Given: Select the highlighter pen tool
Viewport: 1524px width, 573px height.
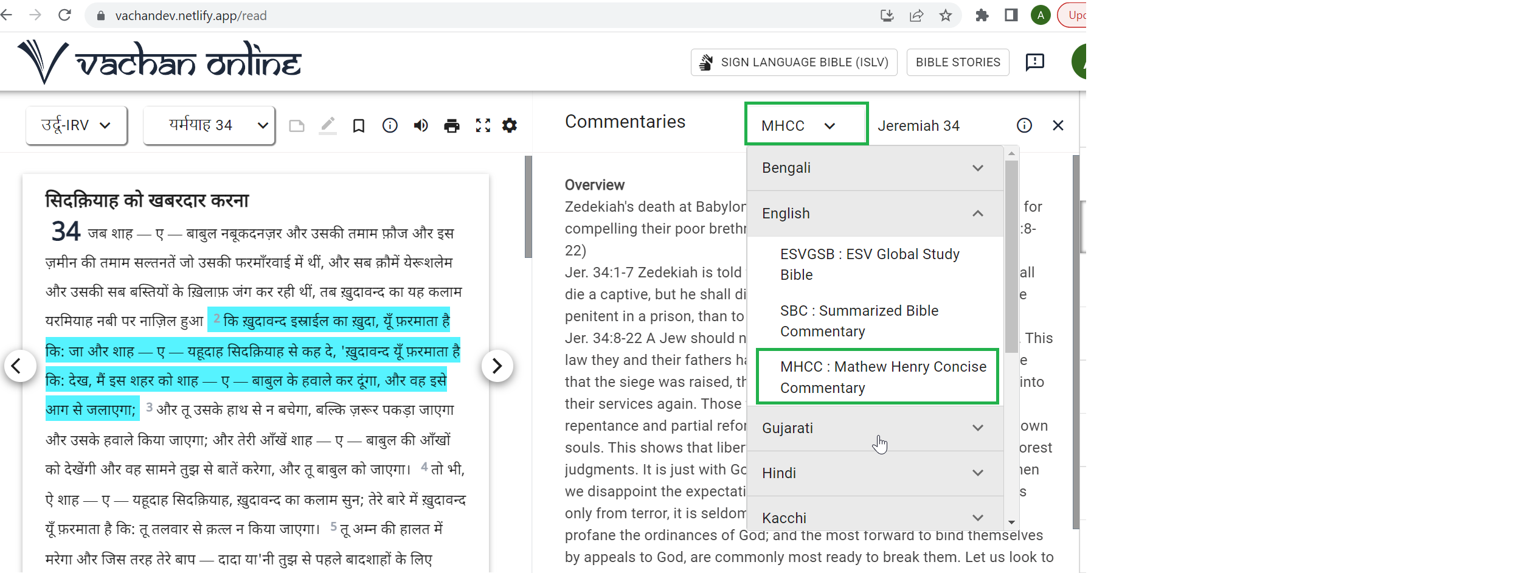Looking at the screenshot, I should [328, 125].
